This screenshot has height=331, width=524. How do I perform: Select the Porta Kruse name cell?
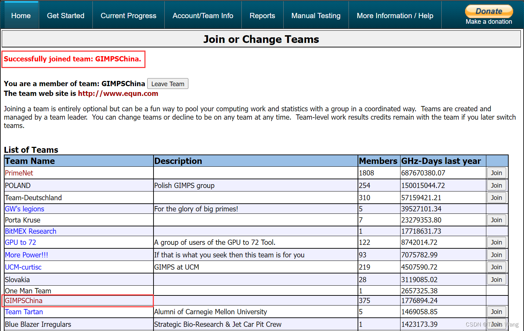(x=79, y=220)
